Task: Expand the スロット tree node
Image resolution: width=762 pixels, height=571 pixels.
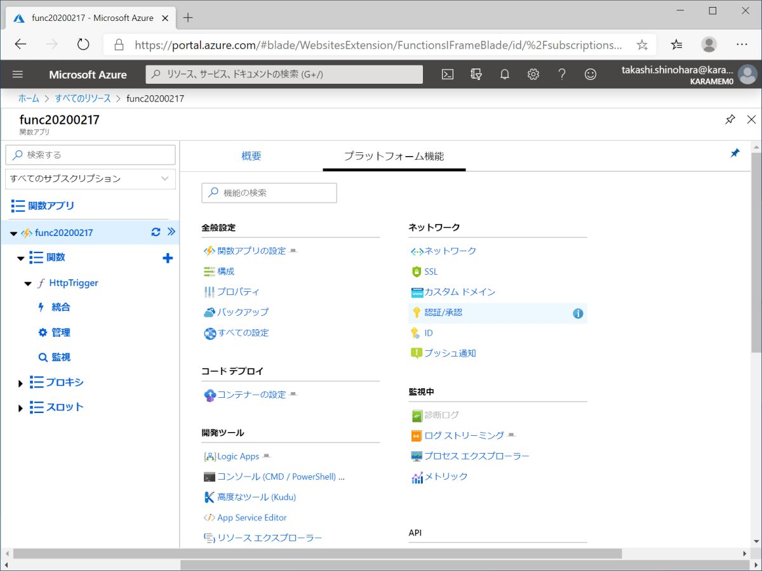Action: [x=20, y=409]
